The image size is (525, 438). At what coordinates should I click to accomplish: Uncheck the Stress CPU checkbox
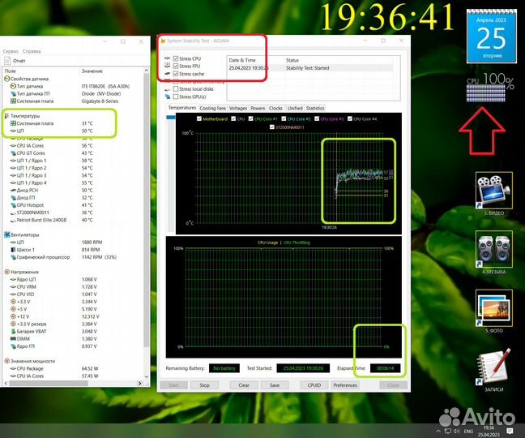(176, 58)
